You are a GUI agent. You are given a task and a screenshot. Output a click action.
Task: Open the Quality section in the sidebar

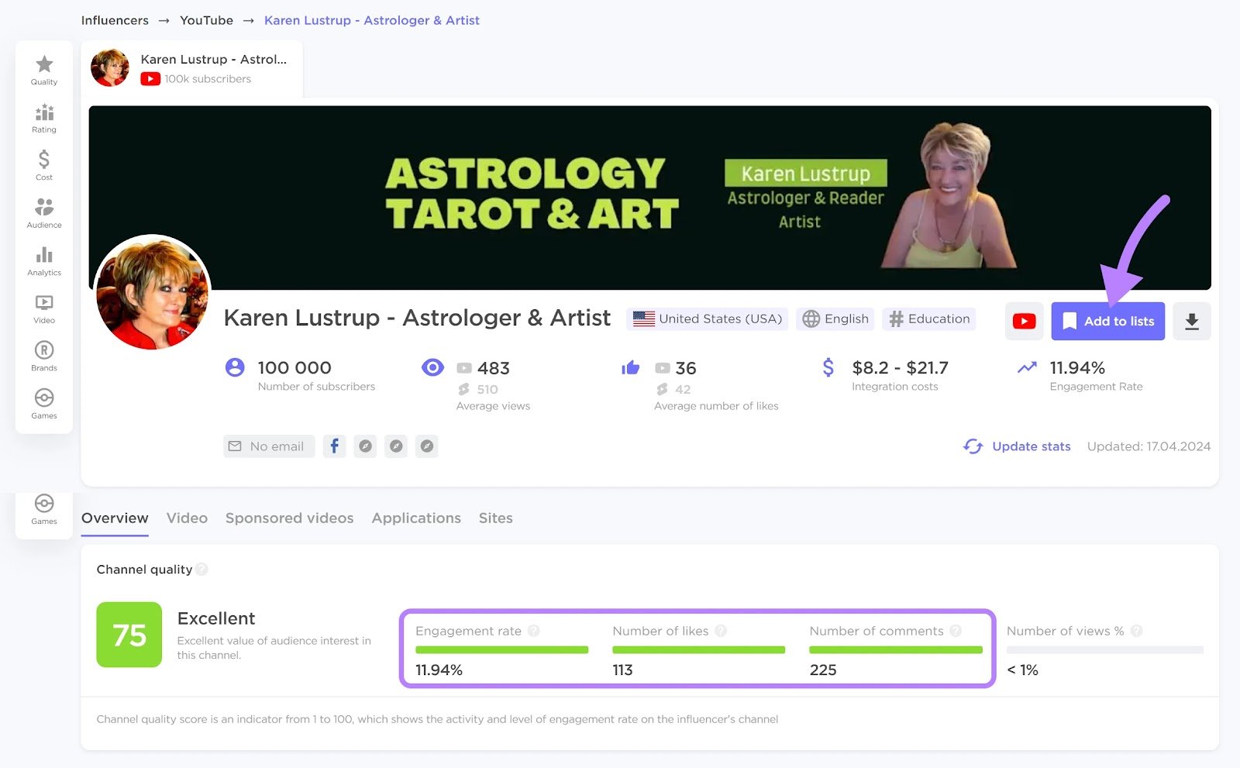pyautogui.click(x=43, y=71)
